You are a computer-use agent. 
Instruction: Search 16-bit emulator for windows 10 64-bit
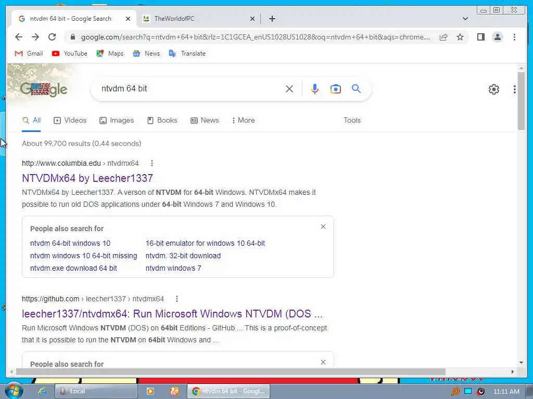tap(205, 243)
